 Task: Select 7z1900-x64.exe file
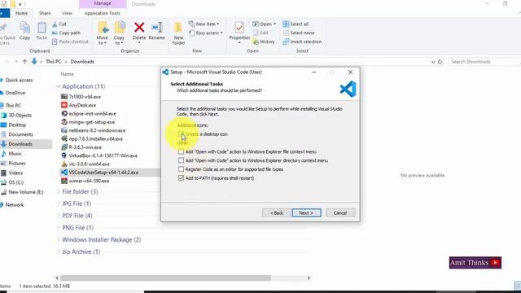pyautogui.click(x=81, y=97)
